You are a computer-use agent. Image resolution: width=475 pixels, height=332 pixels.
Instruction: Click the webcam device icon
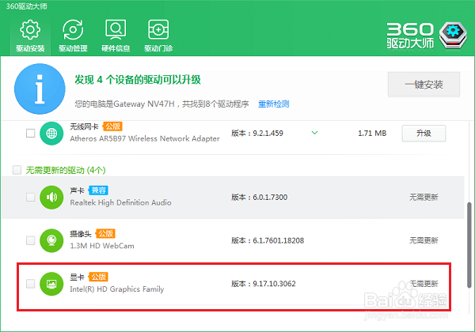(51, 240)
